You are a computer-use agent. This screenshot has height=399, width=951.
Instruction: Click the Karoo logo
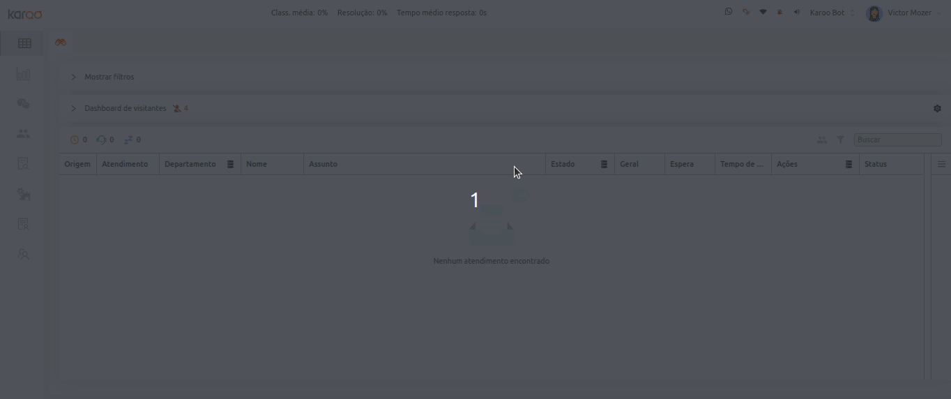click(25, 14)
